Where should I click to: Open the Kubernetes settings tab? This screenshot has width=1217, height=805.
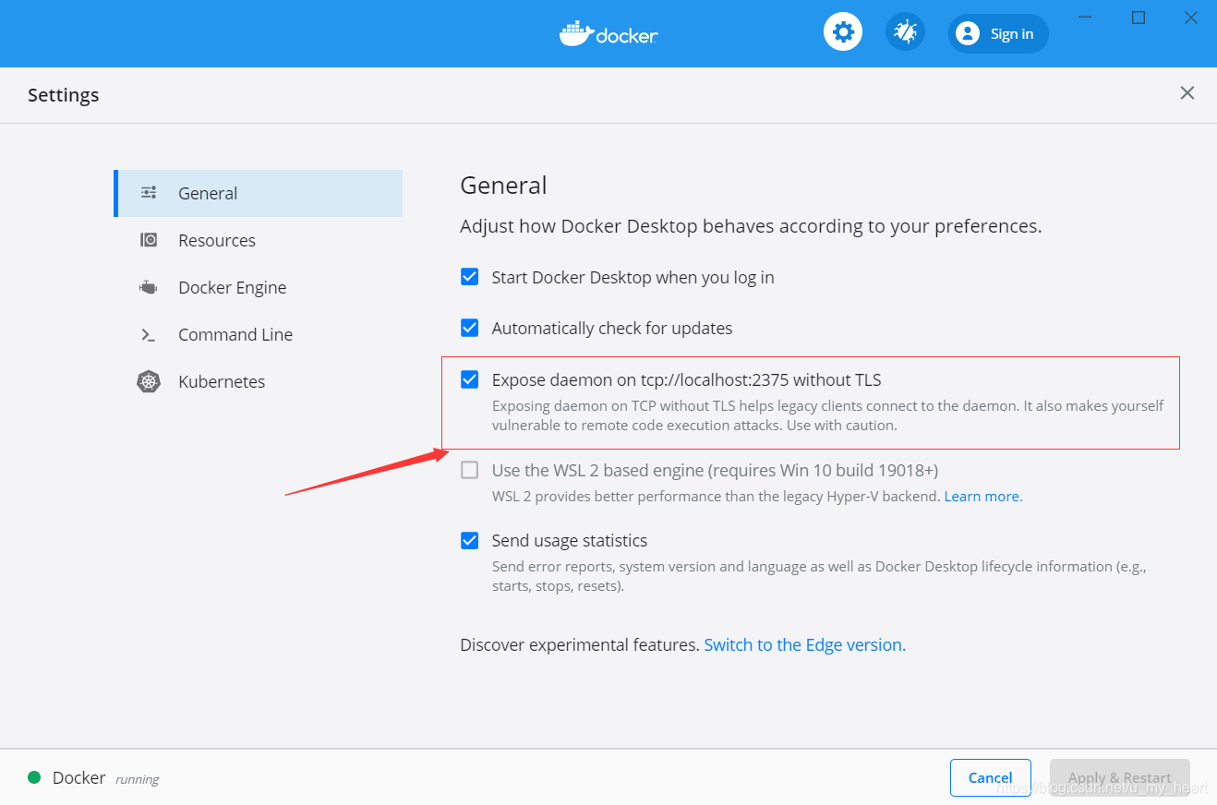[x=258, y=381]
